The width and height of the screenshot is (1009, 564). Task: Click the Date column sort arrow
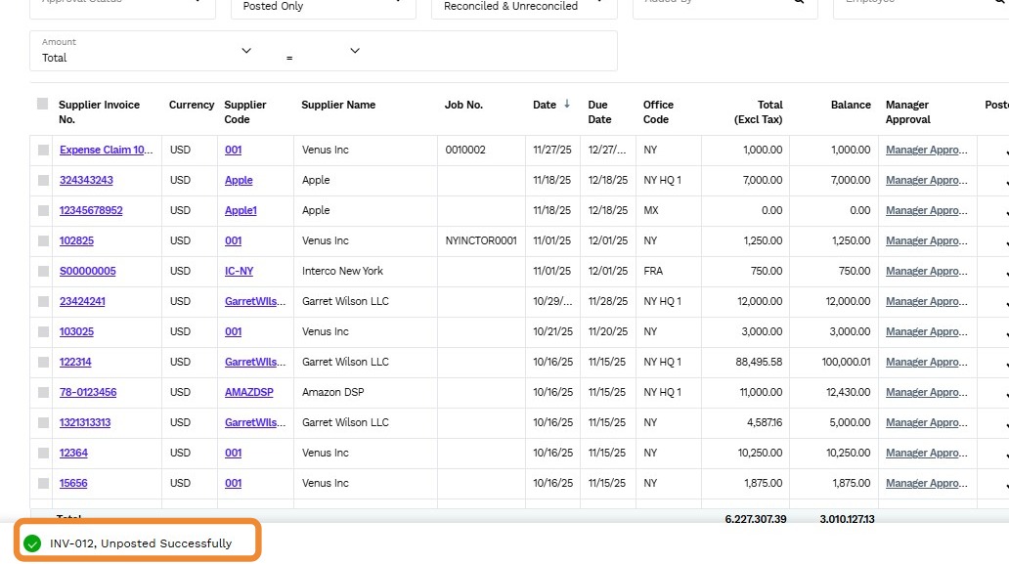(x=567, y=105)
